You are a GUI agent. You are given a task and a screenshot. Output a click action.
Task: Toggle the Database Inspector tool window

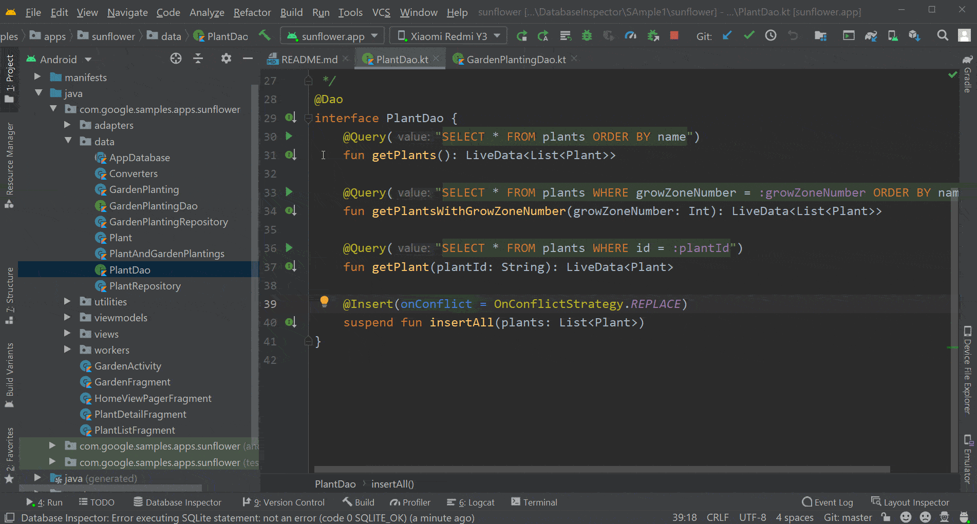pyautogui.click(x=177, y=502)
